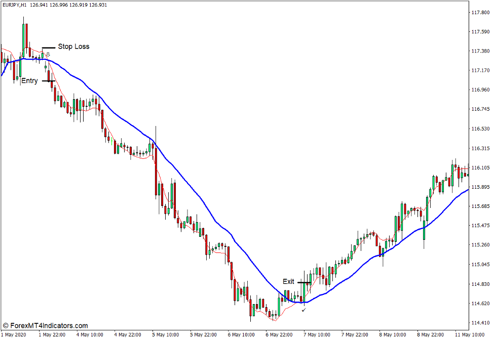Toggle the Exit text annotation
495x340 pixels.
coord(289,281)
